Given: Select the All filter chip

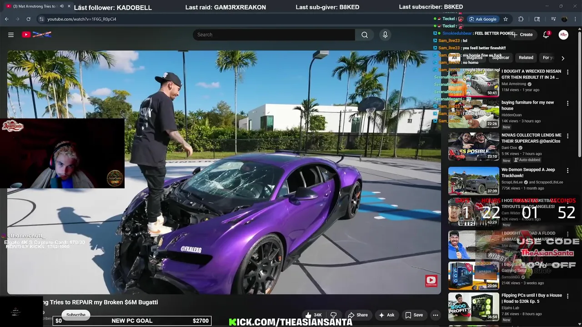Looking at the screenshot, I should [454, 58].
